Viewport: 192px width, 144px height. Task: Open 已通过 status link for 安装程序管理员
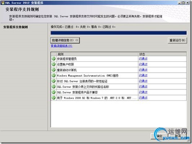tap(143, 59)
